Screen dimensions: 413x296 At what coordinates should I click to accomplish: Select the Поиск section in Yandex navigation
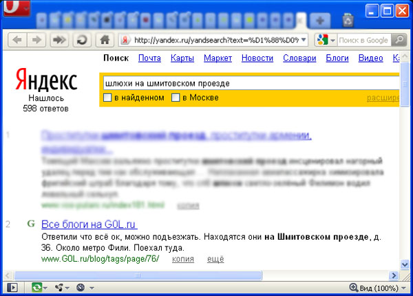tap(116, 58)
